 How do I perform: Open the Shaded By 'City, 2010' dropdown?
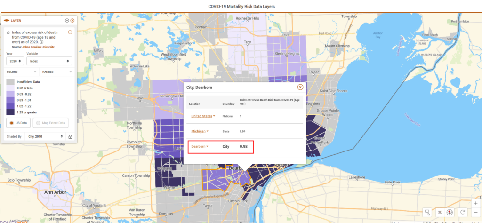[x=46, y=136]
